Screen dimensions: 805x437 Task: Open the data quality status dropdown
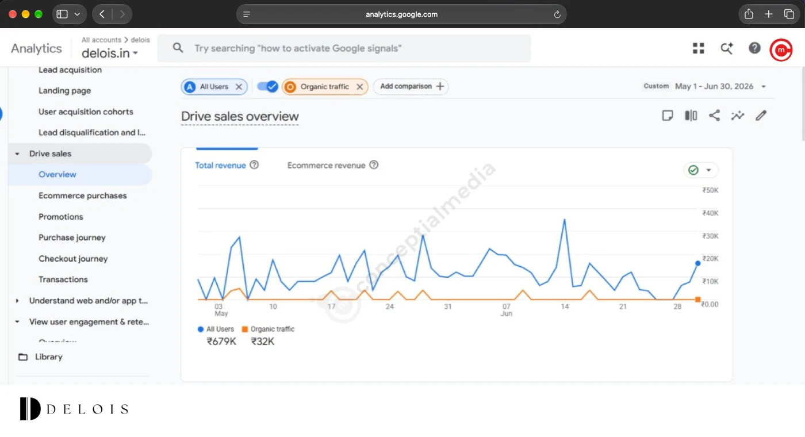tap(701, 170)
